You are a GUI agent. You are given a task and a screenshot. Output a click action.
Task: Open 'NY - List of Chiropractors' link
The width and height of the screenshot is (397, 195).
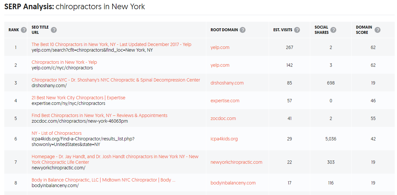coord(56,133)
